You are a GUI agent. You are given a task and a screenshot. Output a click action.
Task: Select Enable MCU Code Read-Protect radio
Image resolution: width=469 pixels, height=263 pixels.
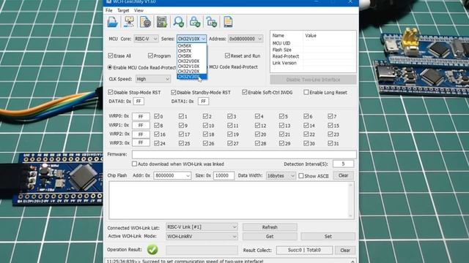pyautogui.click(x=110, y=67)
